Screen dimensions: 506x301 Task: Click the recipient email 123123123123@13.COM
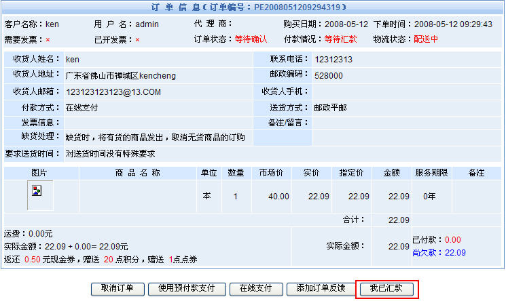click(x=113, y=92)
